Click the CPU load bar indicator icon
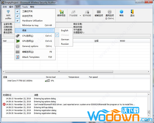The width and height of the screenshot is (154, 123). (47, 81)
